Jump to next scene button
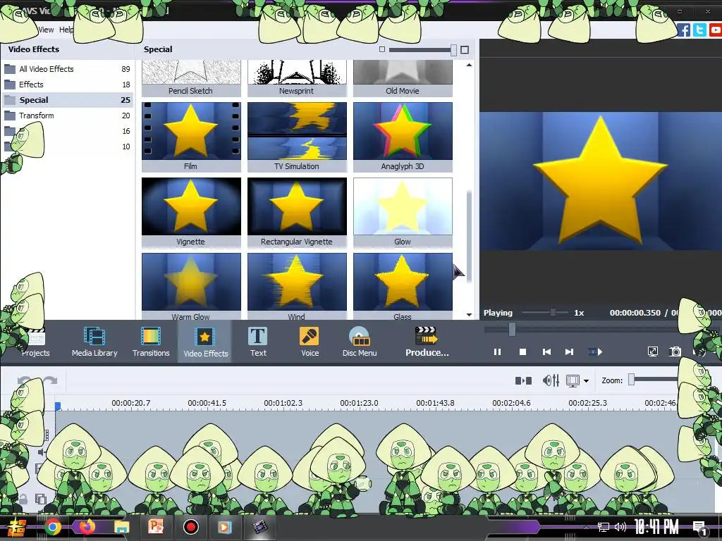The image size is (722, 541). [x=595, y=352]
